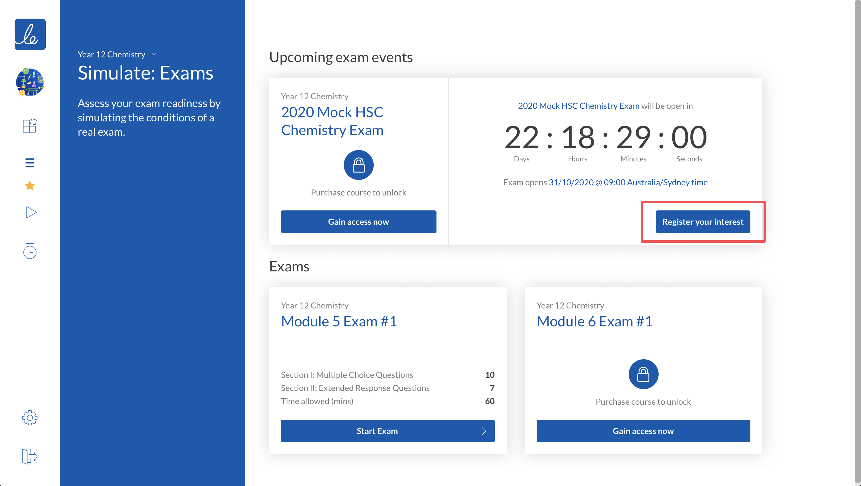
Task: Select the hamburger menu icon
Action: point(30,163)
